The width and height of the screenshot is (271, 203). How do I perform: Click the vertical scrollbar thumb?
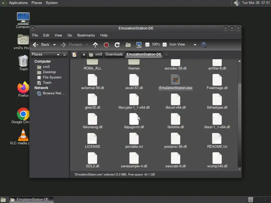[x=239, y=125]
